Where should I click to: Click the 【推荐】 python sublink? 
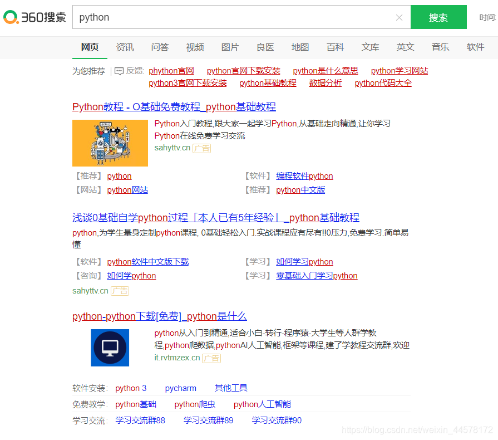(119, 176)
